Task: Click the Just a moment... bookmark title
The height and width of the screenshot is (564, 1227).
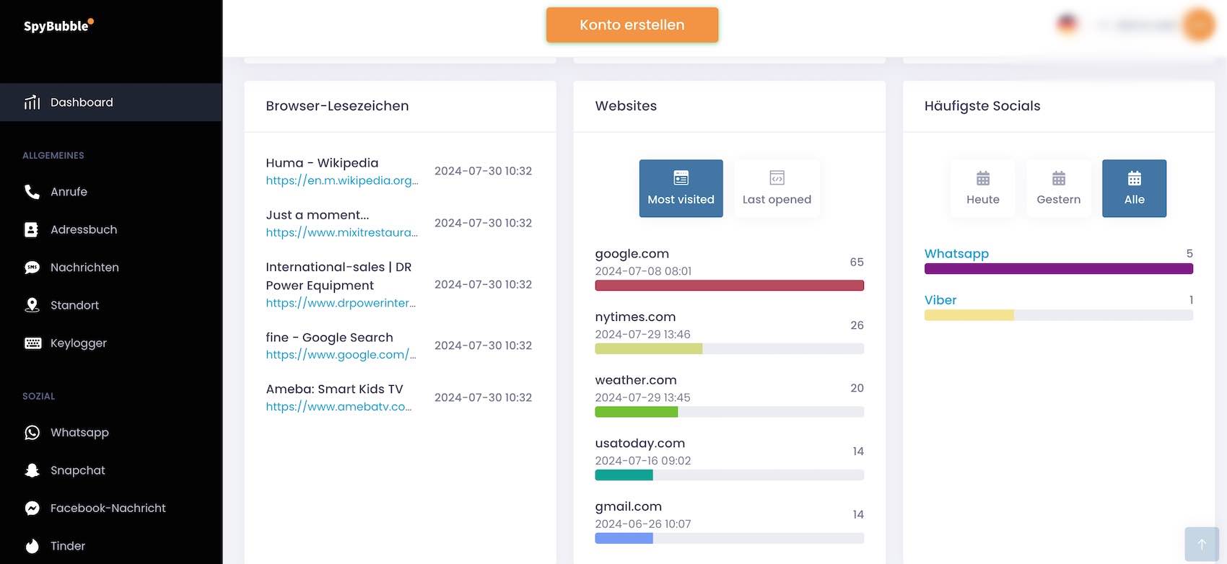Action: (x=318, y=215)
